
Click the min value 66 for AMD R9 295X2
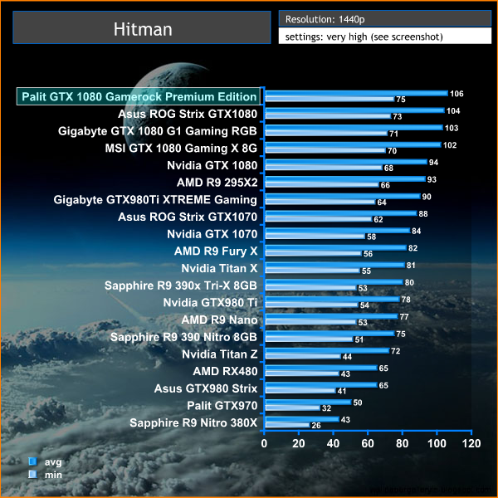385,185
